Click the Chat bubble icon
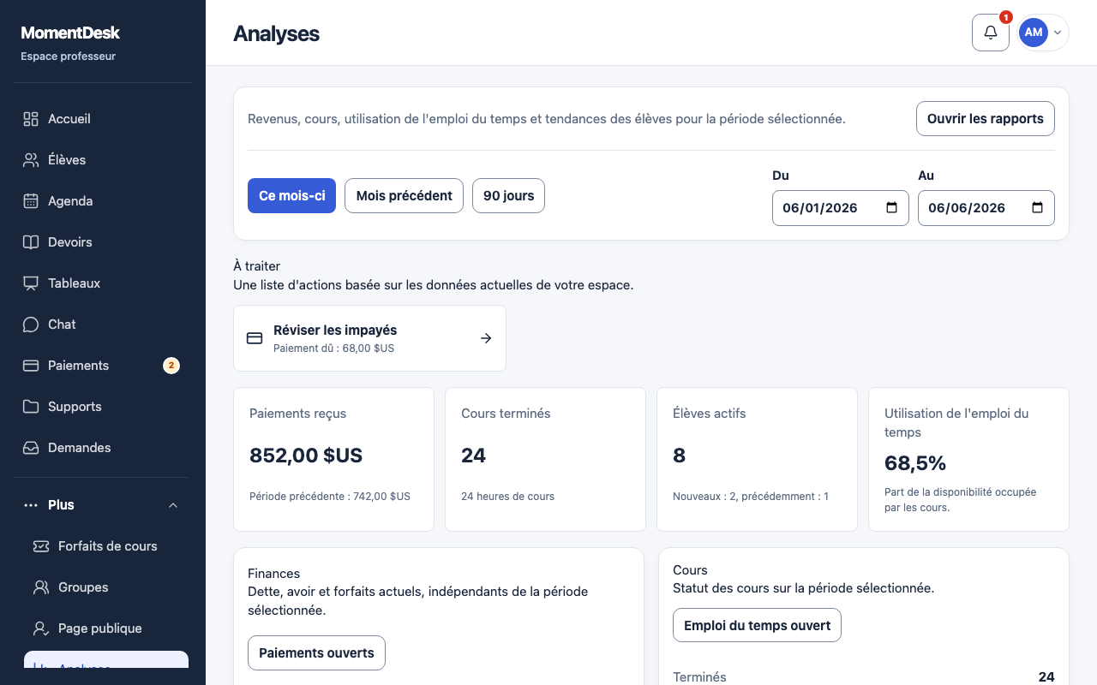 click(x=31, y=325)
